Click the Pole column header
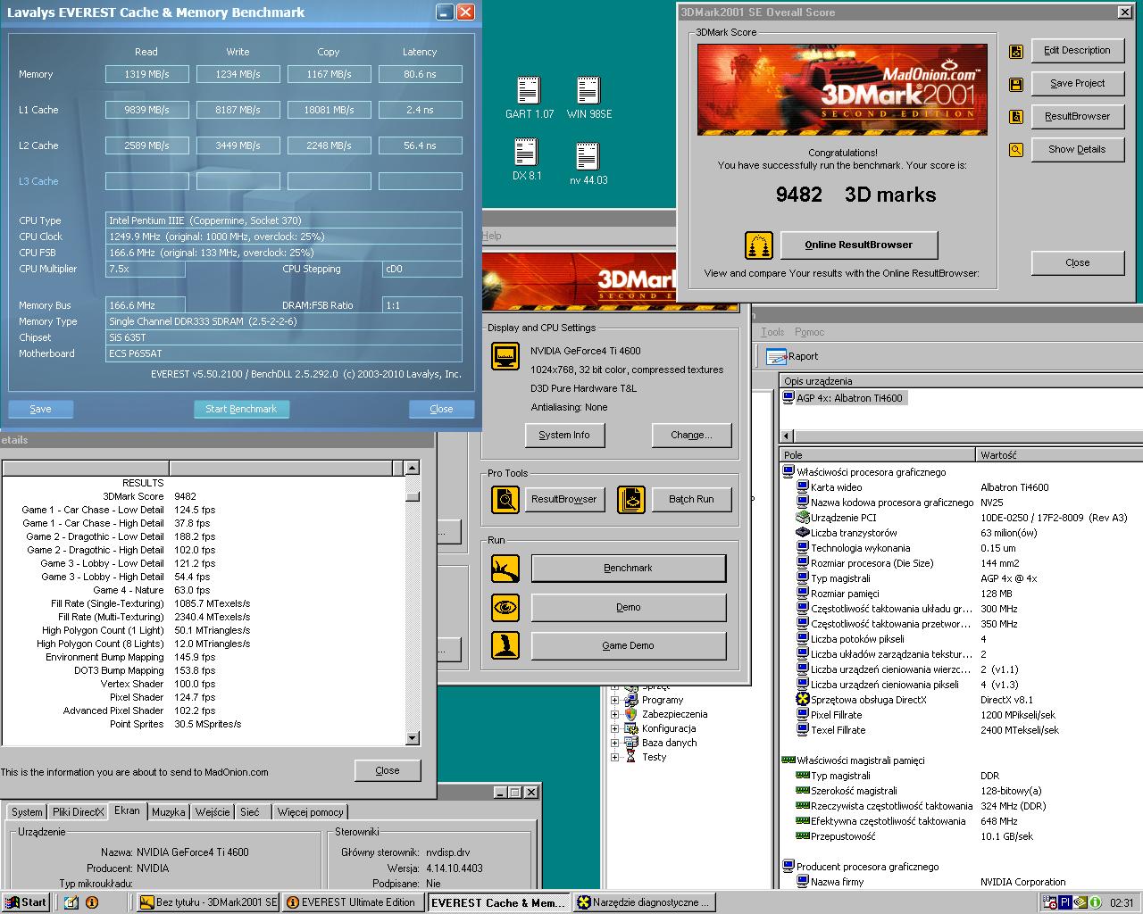The height and width of the screenshot is (914, 1143). [x=877, y=454]
